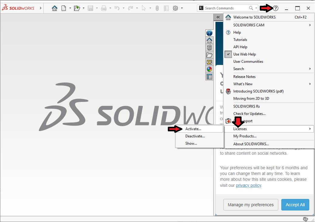The width and height of the screenshot is (315, 222).
Task: Open My Products... menu entry
Action: [269, 136]
